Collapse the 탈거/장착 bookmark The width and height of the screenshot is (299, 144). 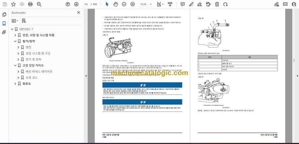(15, 41)
